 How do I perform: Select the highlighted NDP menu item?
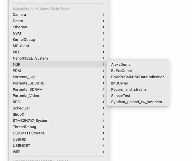[59, 64]
